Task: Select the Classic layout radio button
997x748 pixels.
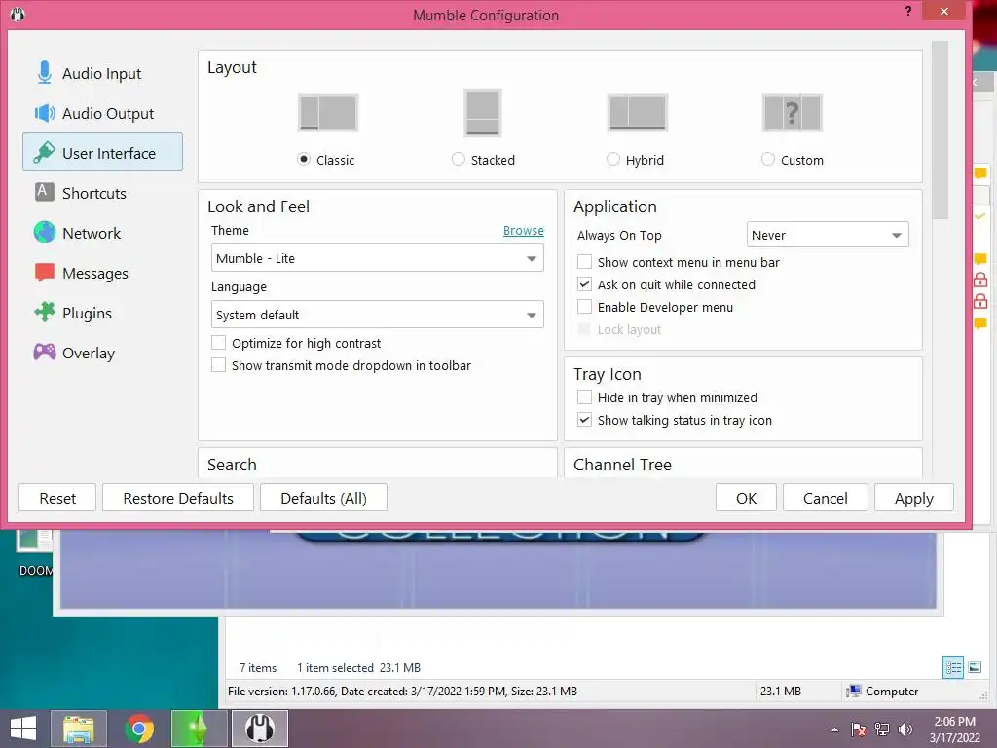Action: point(304,159)
